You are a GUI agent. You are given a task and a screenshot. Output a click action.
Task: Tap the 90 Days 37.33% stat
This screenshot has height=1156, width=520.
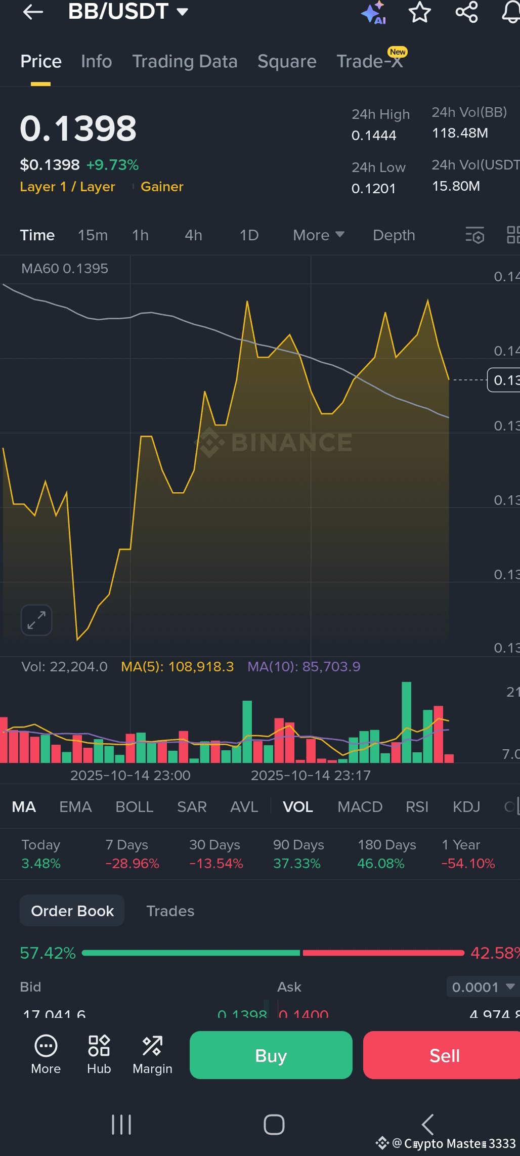point(298,854)
